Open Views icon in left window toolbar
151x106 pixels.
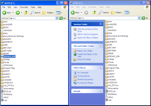pyautogui.click(x=58, y=13)
